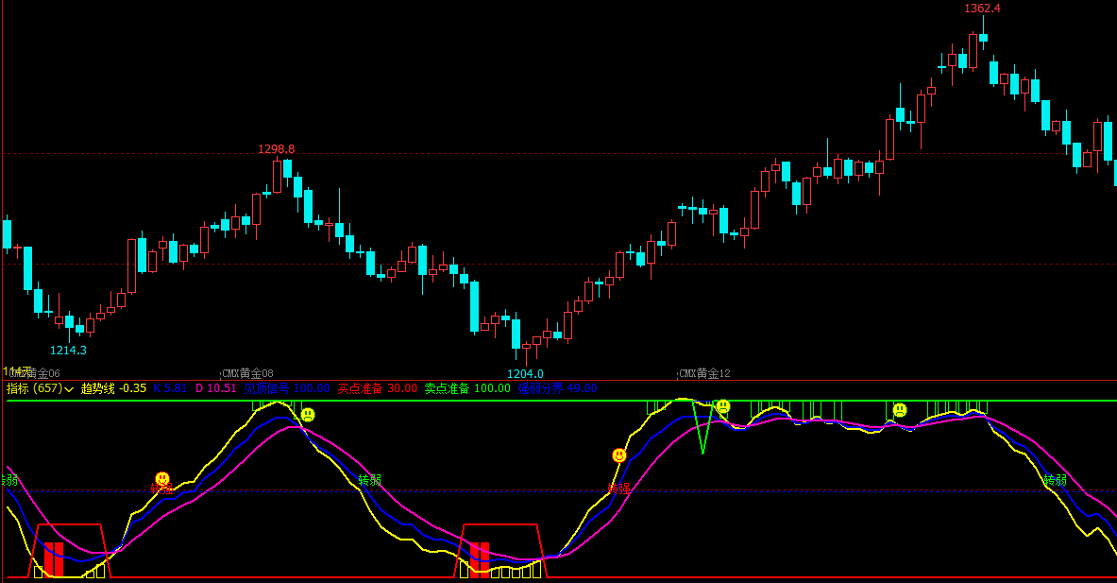The image size is (1117, 583).
Task: Click the 1362.4 high price label
Action: 982,9
